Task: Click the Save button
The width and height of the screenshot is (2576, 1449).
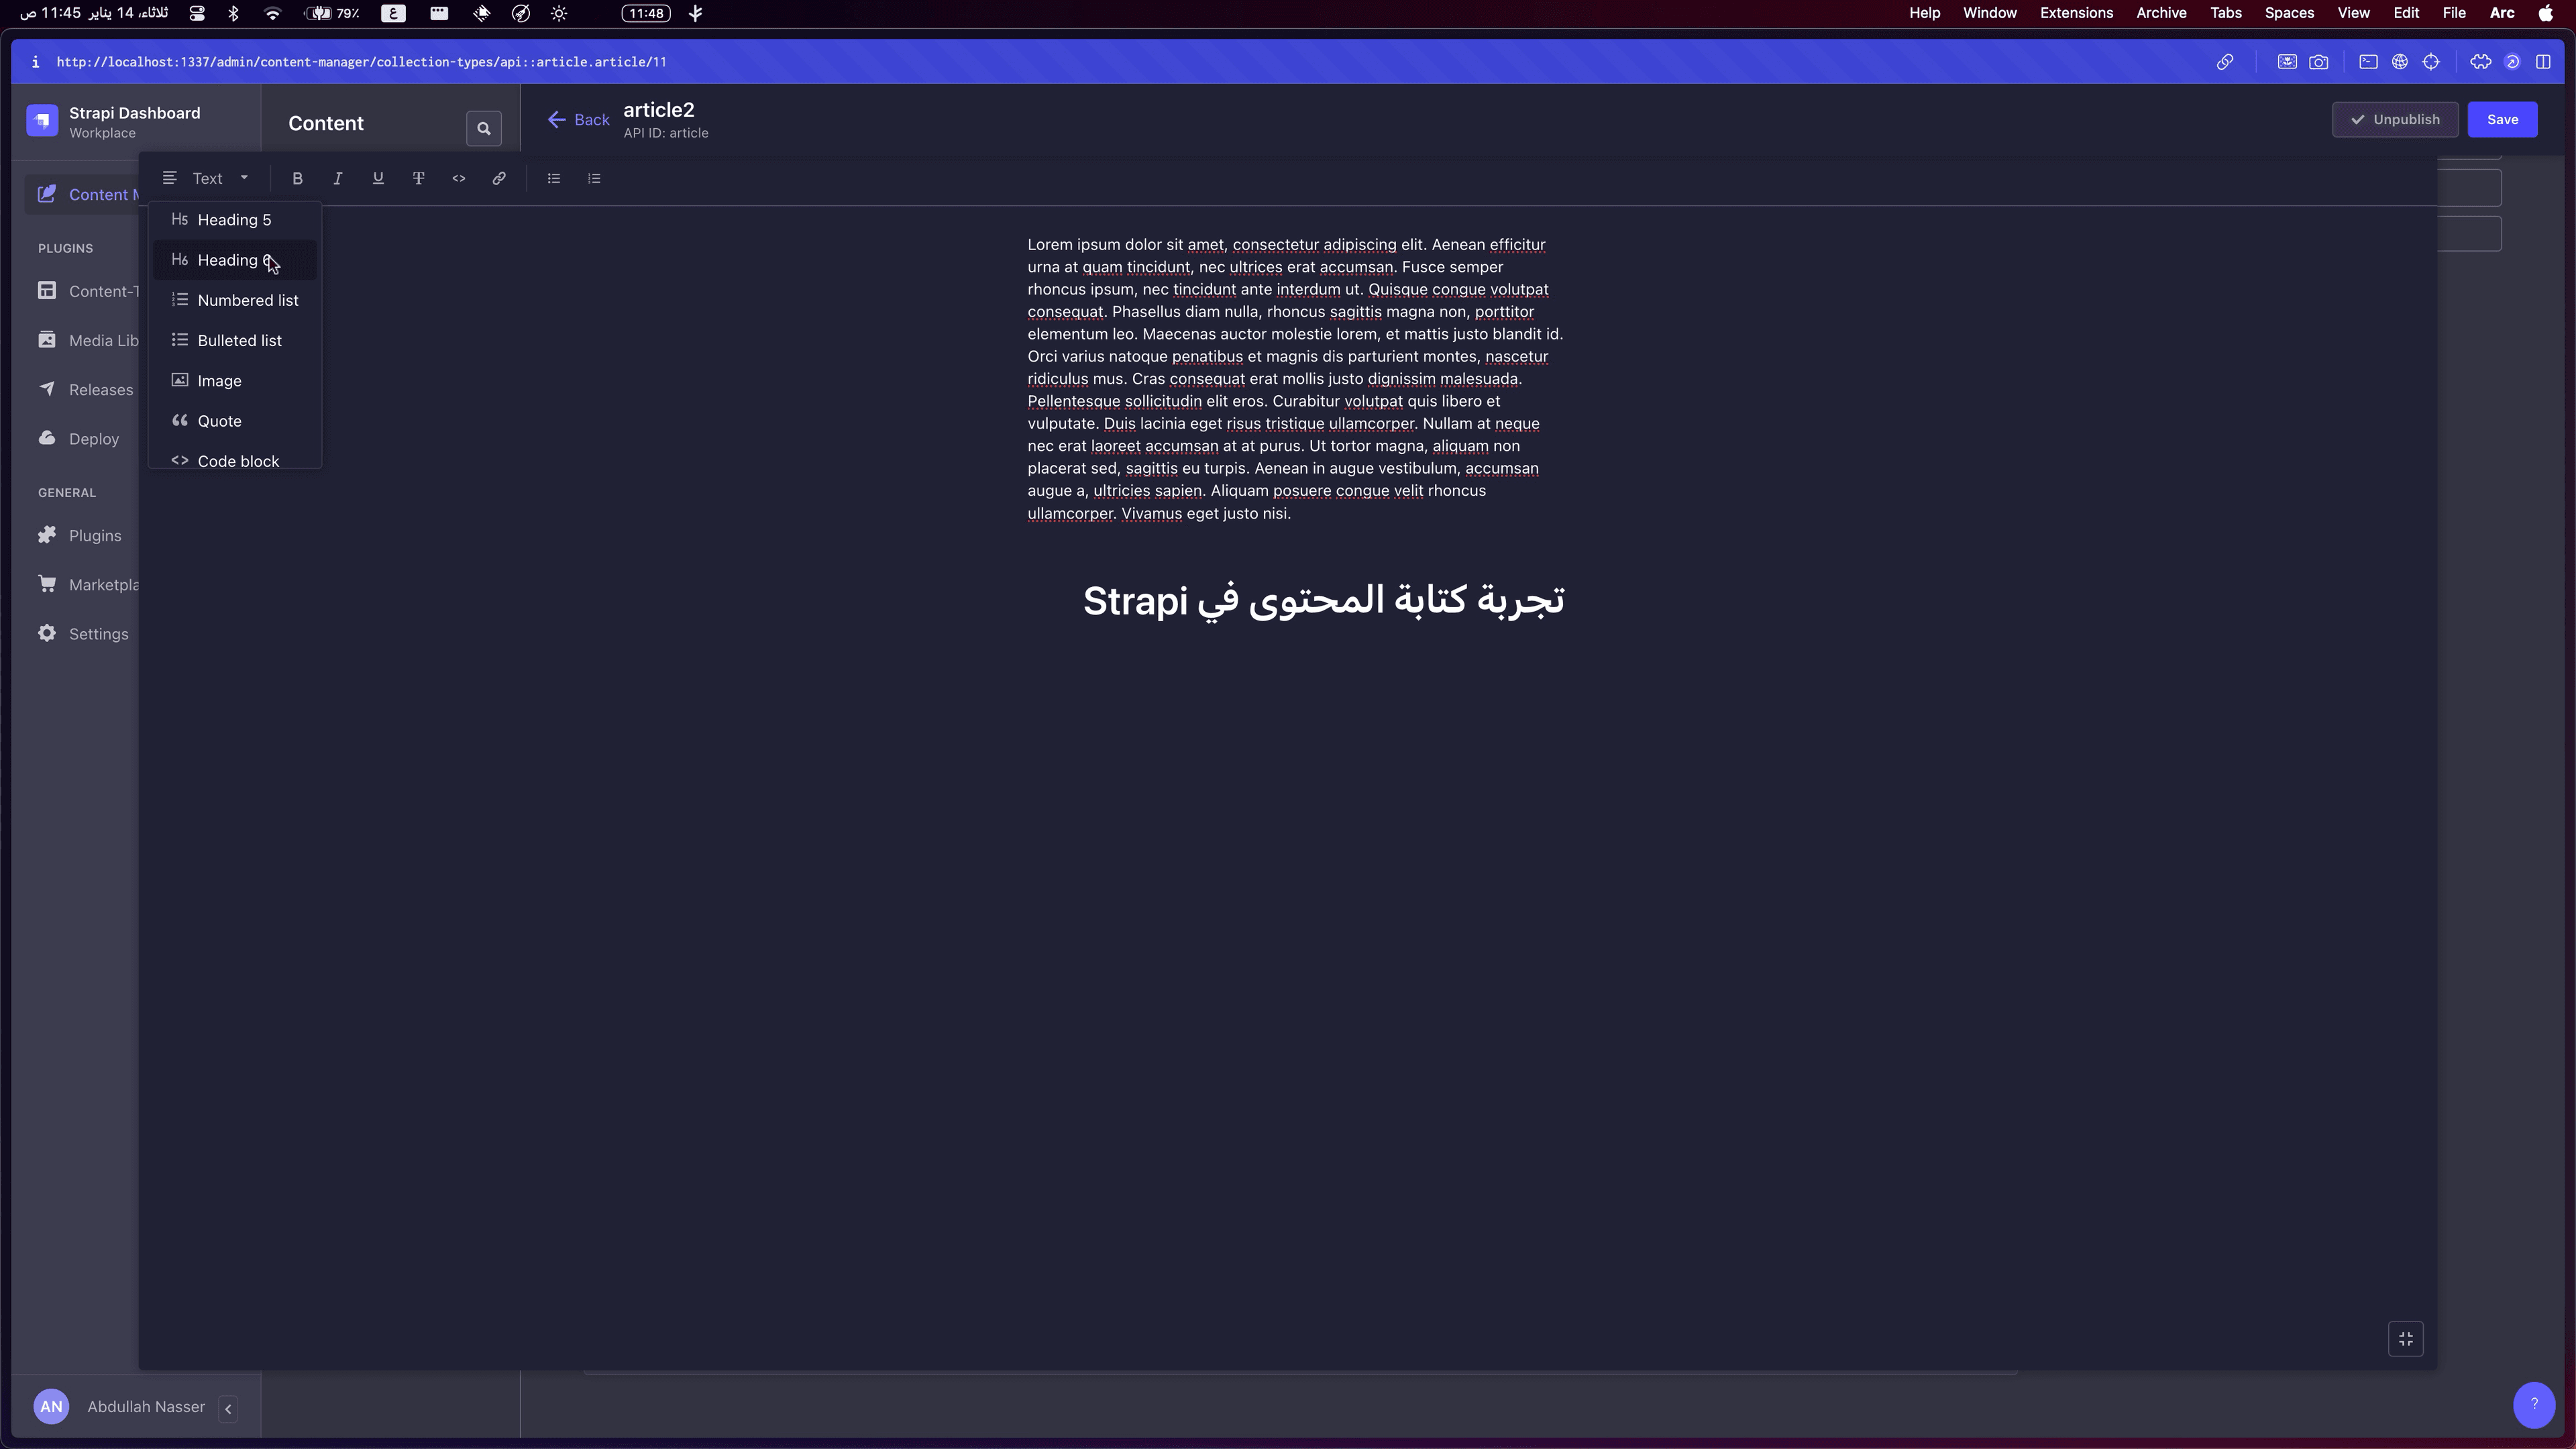Action: point(2502,120)
